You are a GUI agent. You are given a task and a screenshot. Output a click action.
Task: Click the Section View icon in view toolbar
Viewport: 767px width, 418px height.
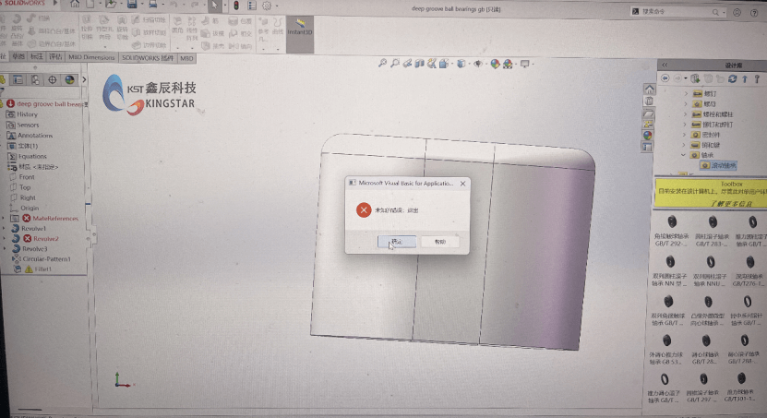point(419,64)
